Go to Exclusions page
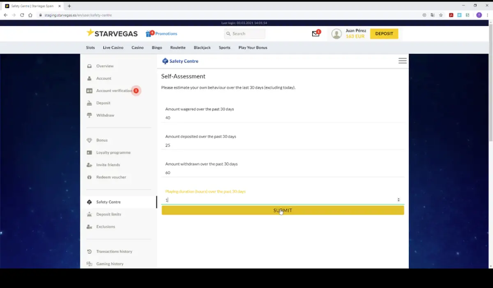 [x=106, y=227]
